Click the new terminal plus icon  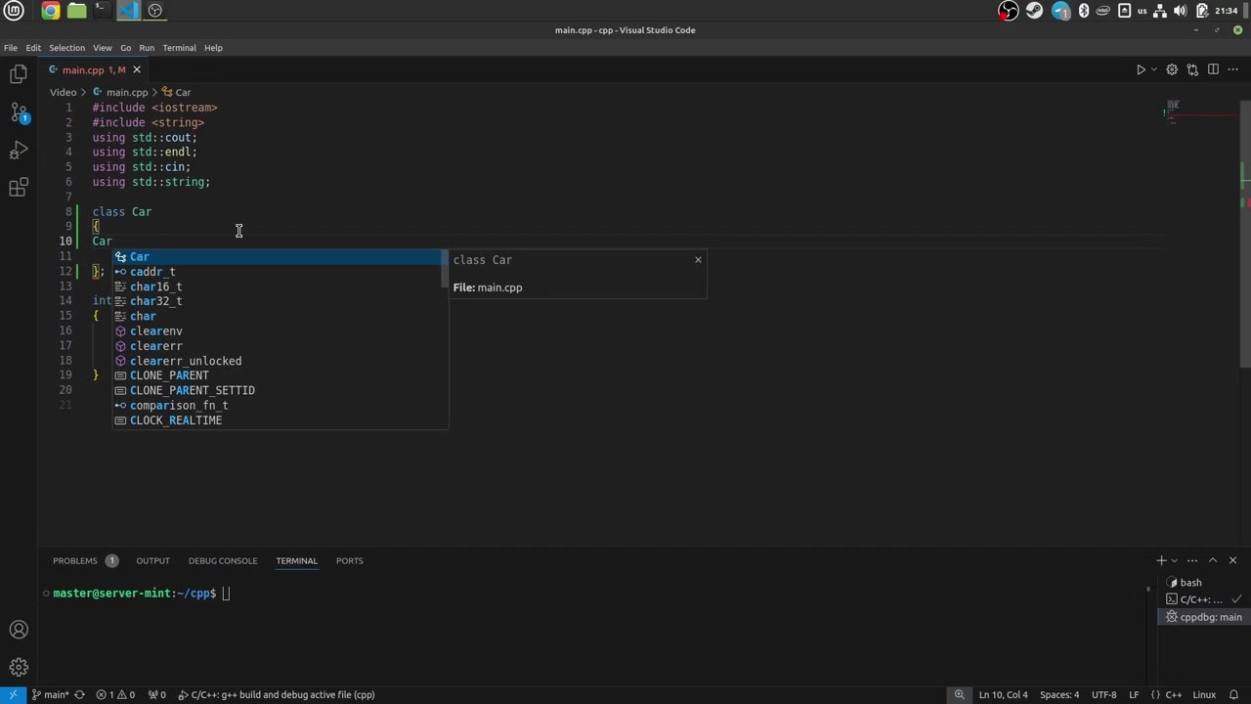pyautogui.click(x=1161, y=560)
